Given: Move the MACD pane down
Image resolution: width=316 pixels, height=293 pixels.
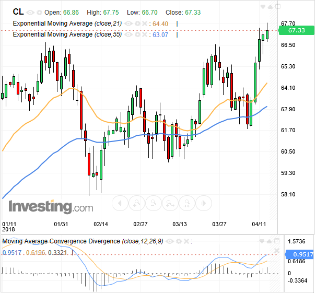Looking at the screenshot, I should tap(262, 241).
